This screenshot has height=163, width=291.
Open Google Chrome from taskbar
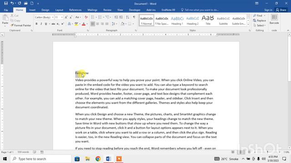coord(98,159)
